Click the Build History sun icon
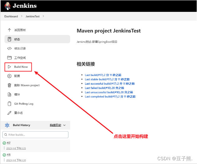 pyautogui.click(x=7, y=125)
